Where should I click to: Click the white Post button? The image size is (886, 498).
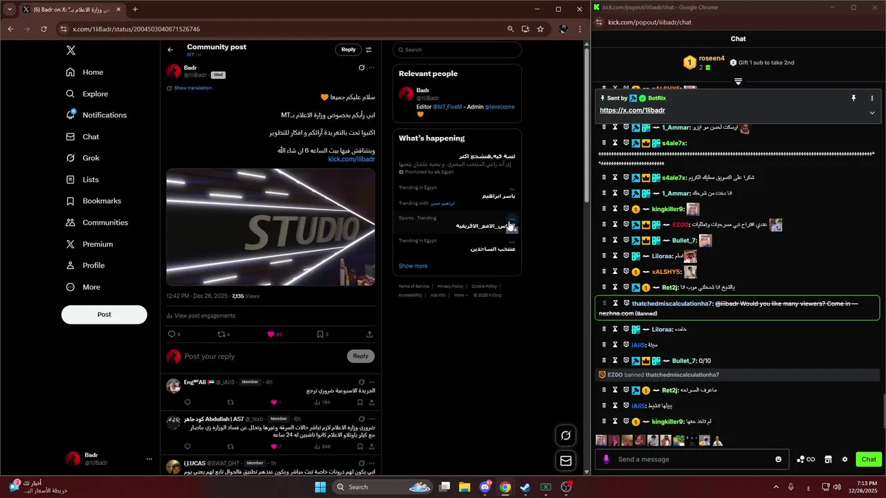(x=104, y=314)
